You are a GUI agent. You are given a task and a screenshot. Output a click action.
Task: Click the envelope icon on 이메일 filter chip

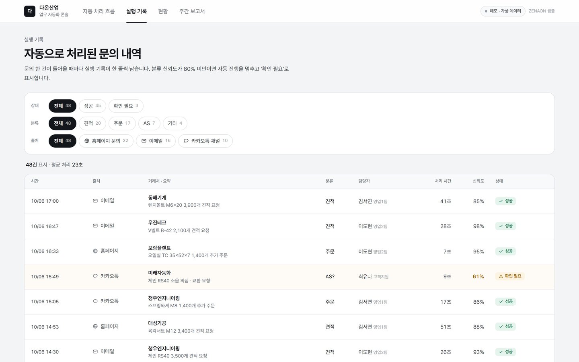[x=144, y=141]
